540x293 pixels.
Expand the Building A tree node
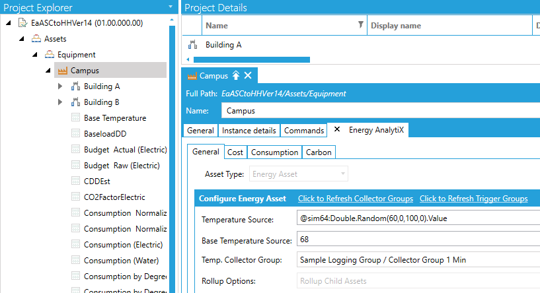pos(60,86)
